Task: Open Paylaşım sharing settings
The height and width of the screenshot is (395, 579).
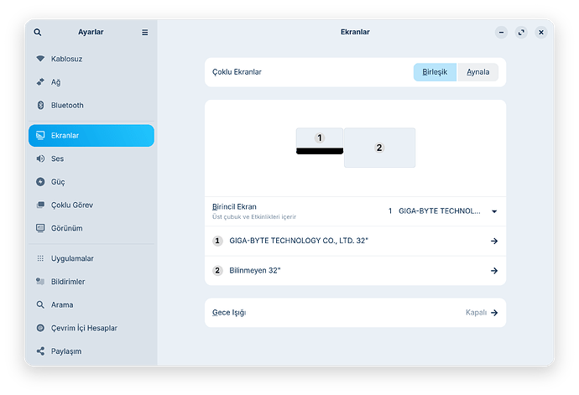Action: click(91, 351)
